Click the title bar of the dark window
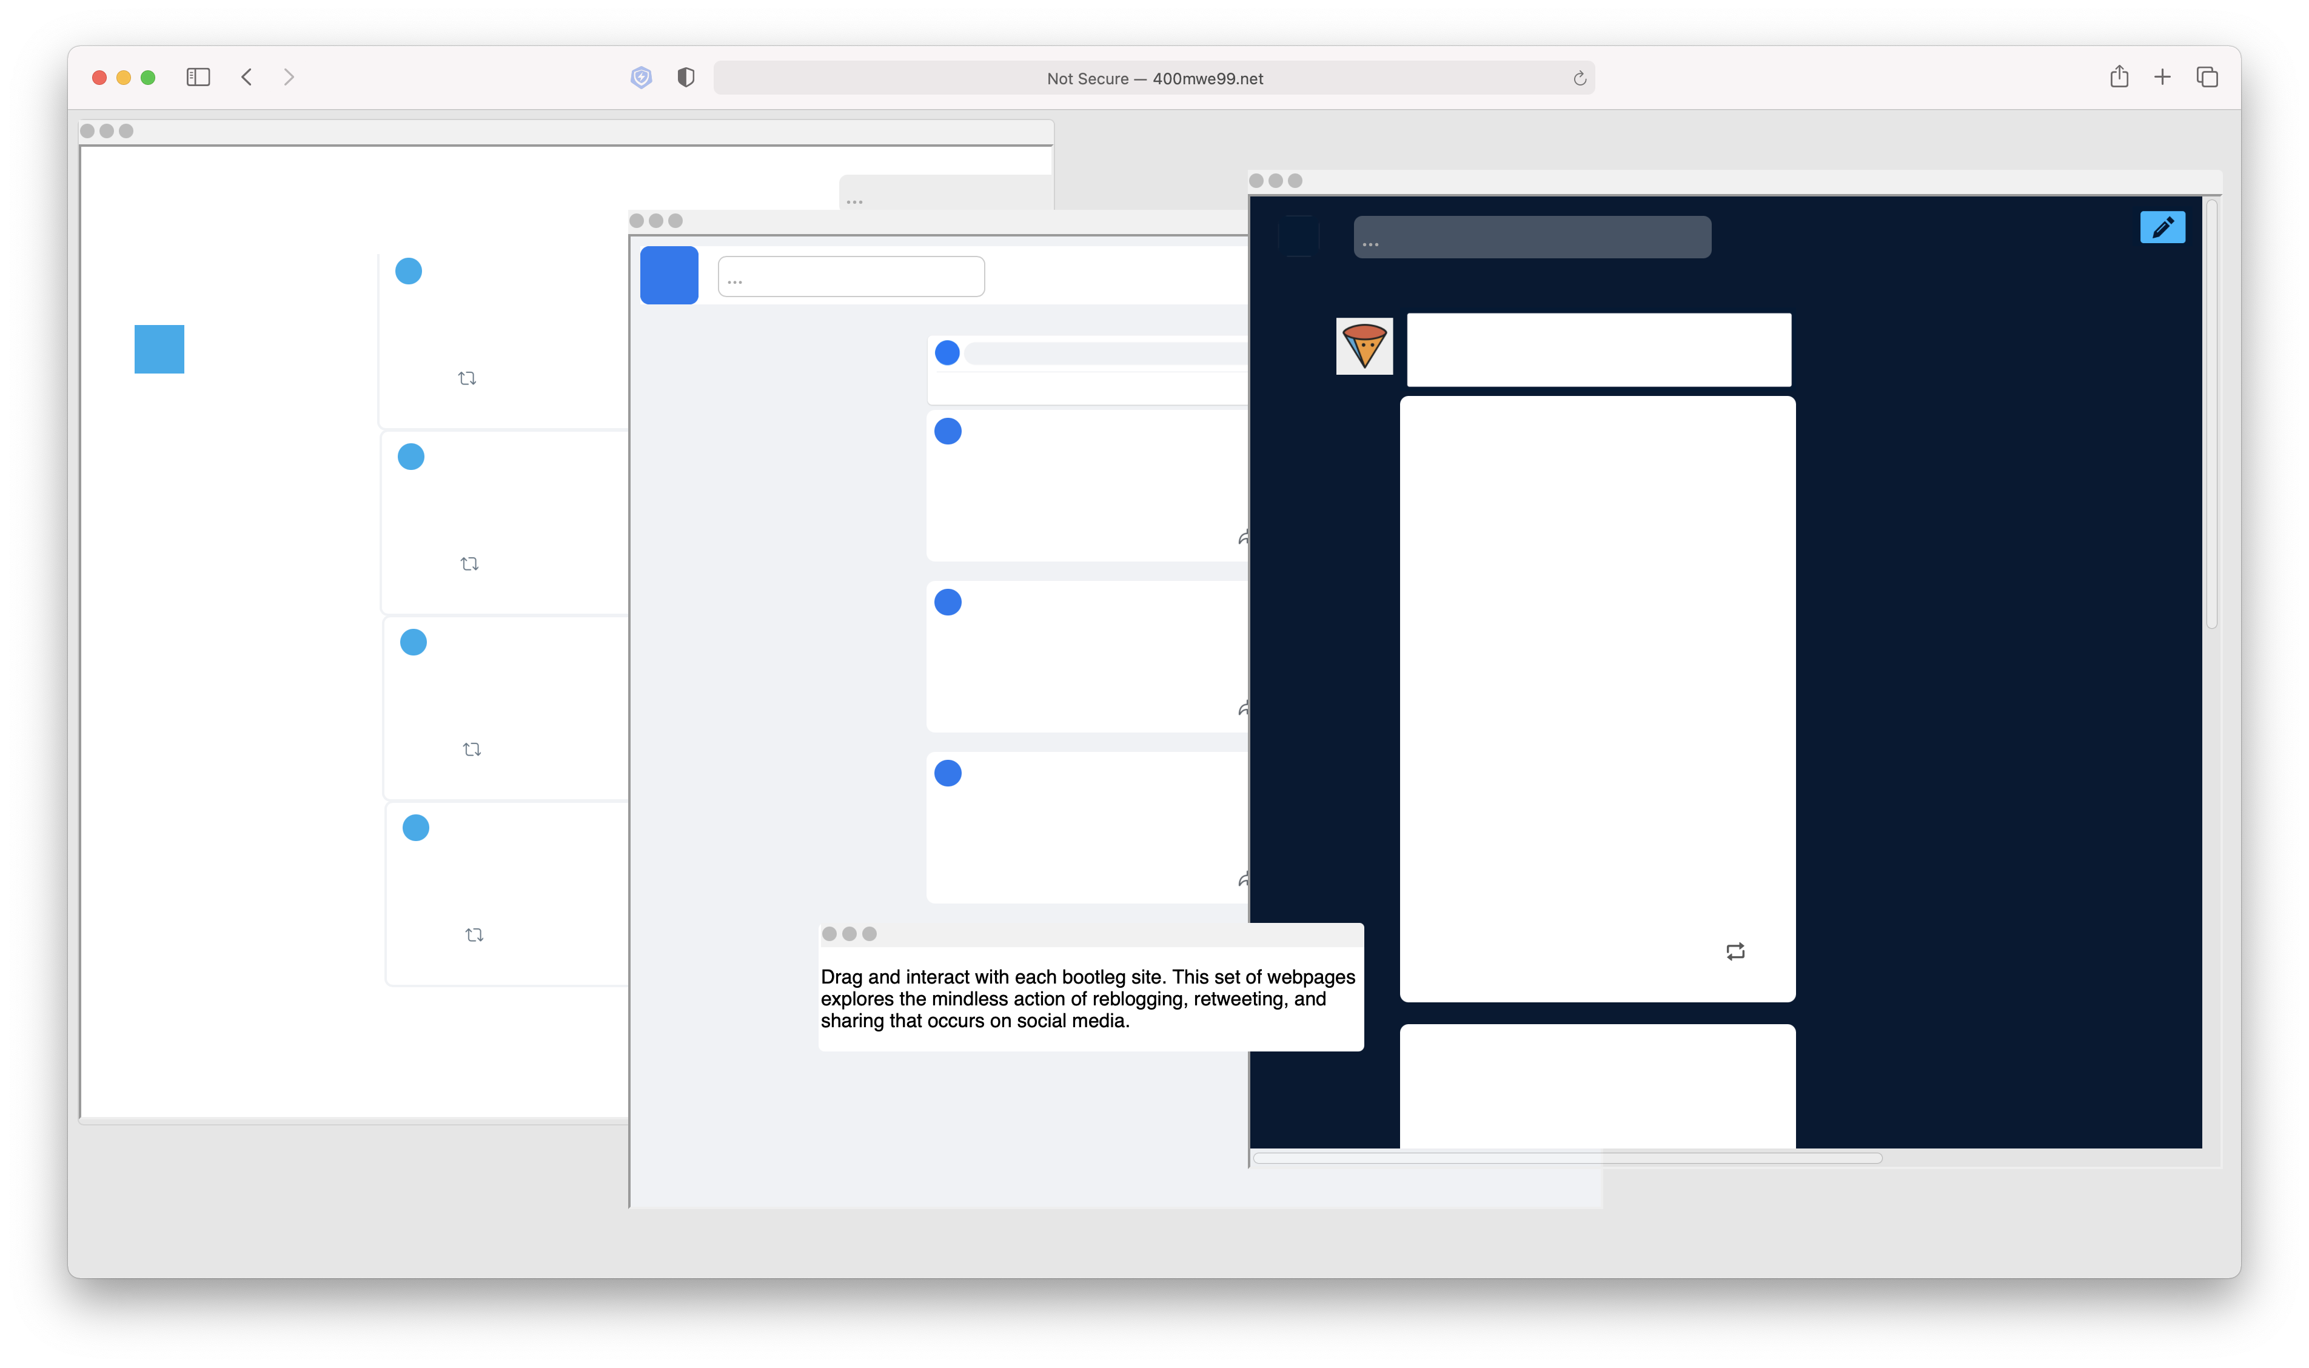The width and height of the screenshot is (2309, 1368). pyautogui.click(x=1735, y=181)
